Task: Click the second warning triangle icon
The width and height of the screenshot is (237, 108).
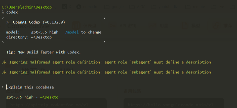Action: coord(4,72)
